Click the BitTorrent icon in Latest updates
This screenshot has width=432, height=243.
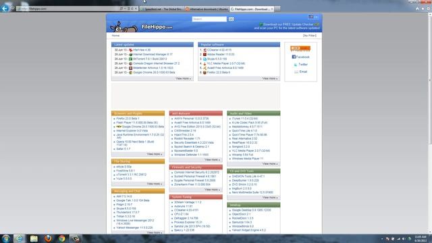[130, 59]
